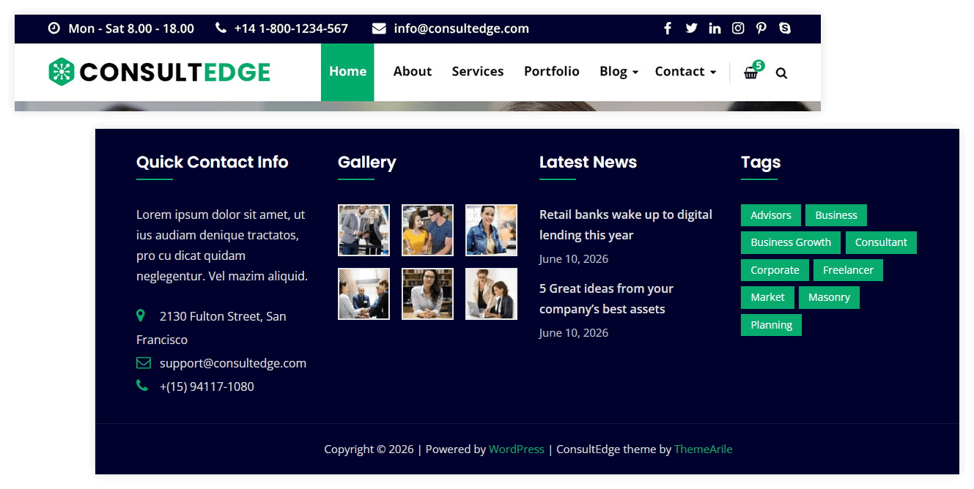Select the Planning tag

tap(771, 325)
